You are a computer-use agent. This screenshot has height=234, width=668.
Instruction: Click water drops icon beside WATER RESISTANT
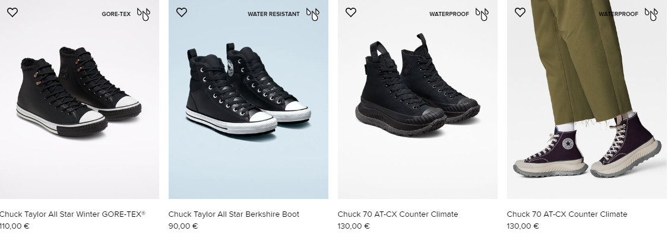point(313,14)
